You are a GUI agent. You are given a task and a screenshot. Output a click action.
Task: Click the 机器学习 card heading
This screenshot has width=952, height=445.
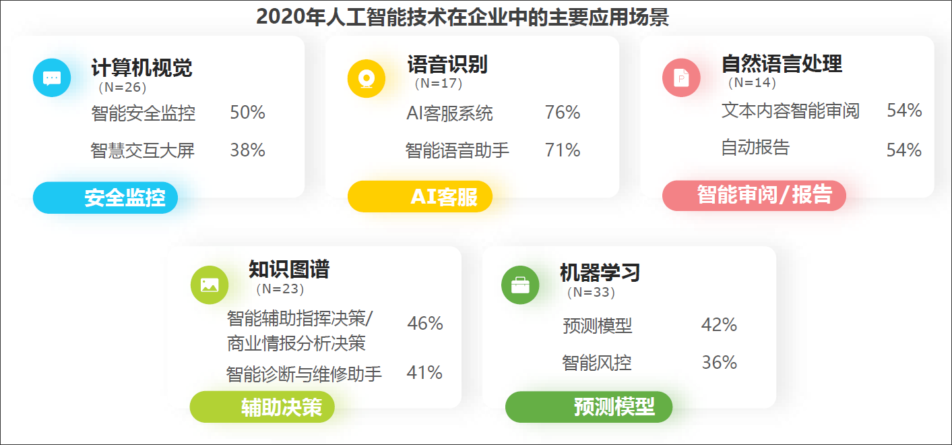tap(600, 272)
